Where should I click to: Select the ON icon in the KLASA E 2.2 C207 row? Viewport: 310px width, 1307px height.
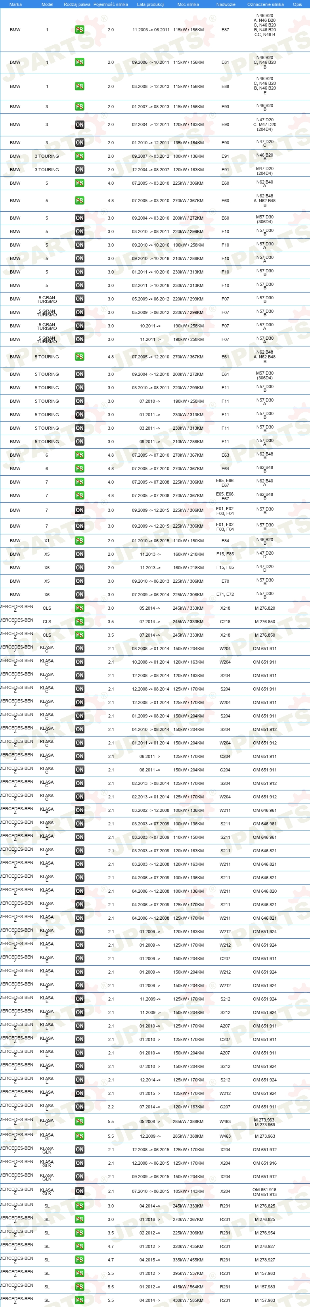coord(80,1107)
